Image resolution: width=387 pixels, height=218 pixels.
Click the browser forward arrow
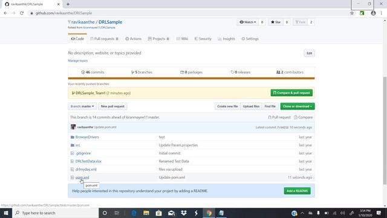tap(13, 13)
